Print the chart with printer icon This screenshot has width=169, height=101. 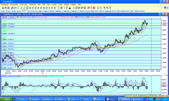98,8
